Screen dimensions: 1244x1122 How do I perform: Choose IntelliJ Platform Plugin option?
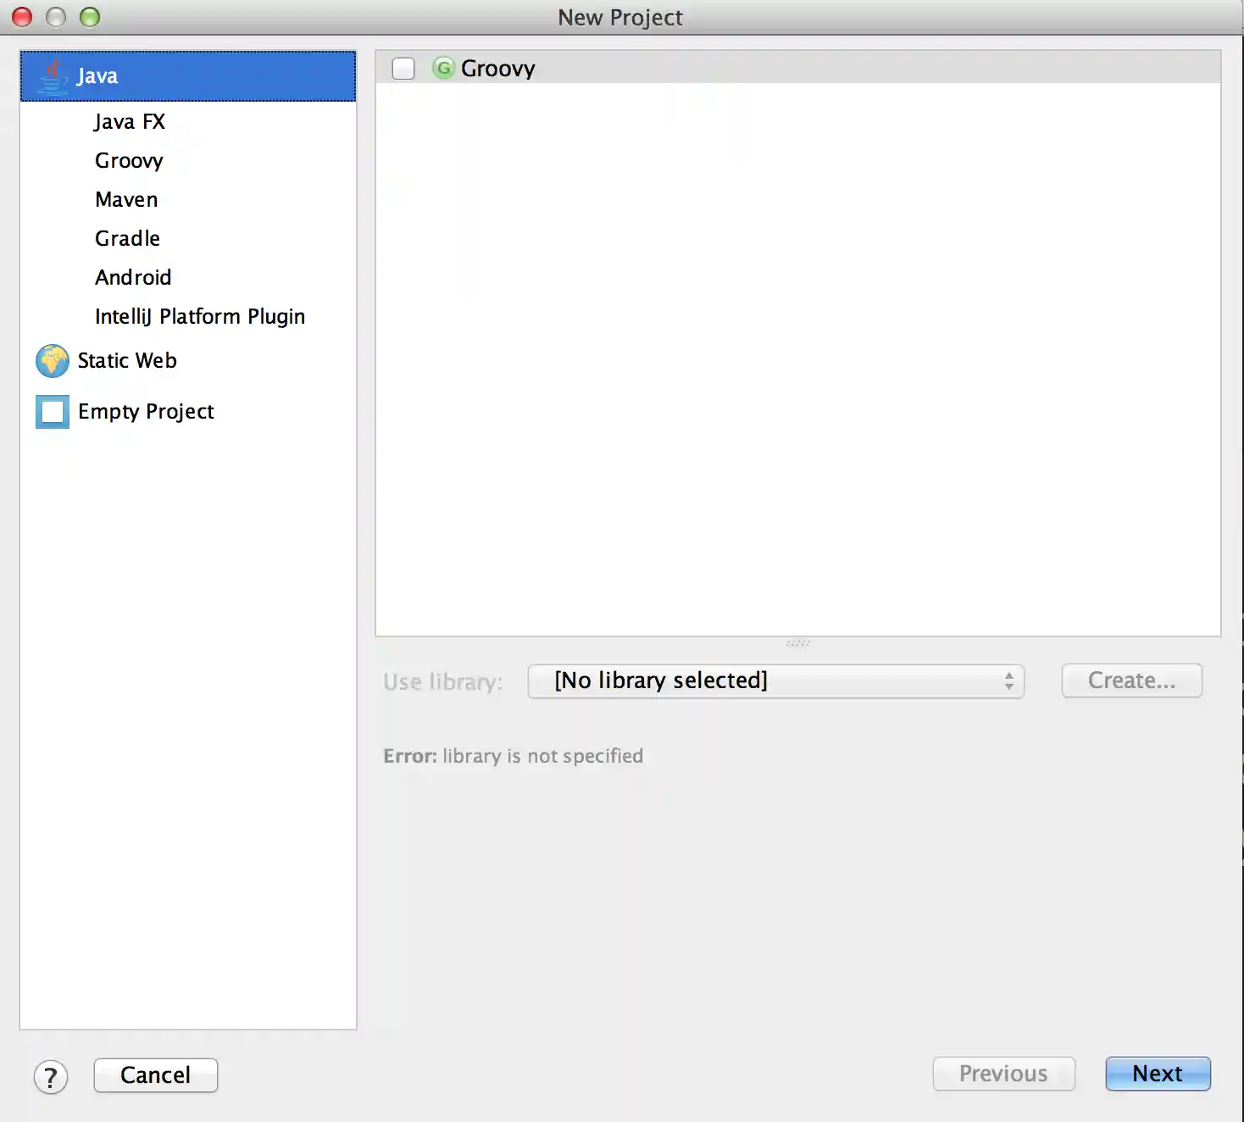(200, 317)
